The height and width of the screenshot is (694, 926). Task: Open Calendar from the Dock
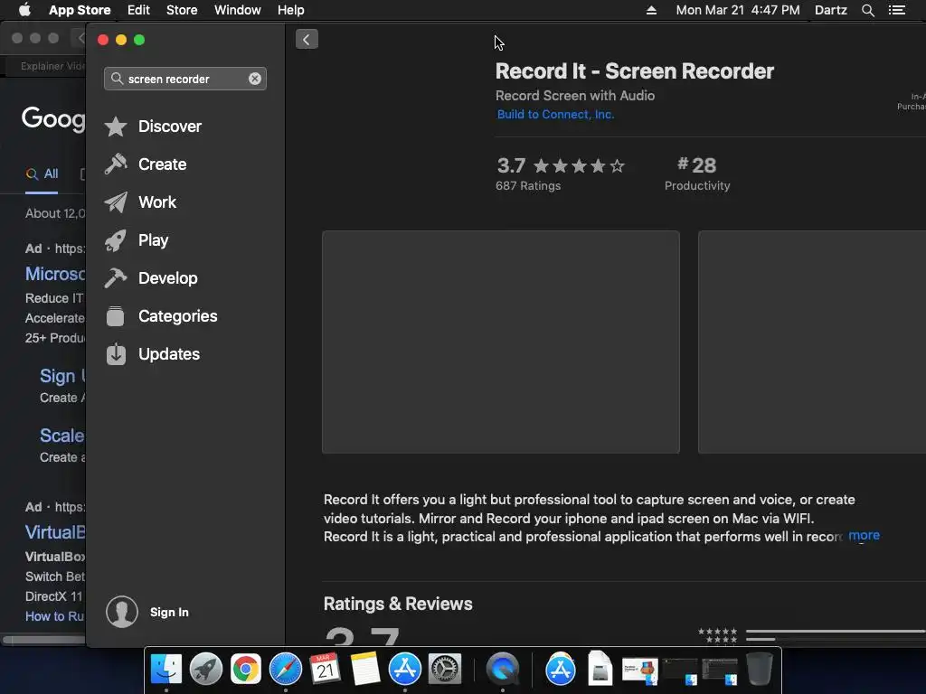325,669
